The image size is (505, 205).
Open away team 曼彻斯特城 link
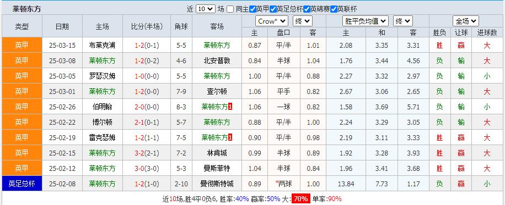click(x=217, y=184)
